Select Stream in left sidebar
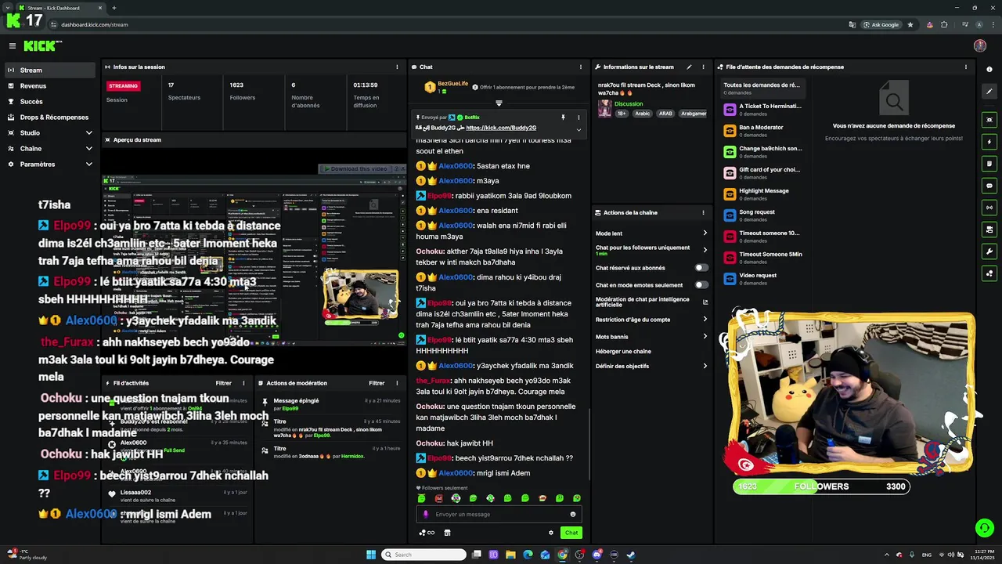1002x564 pixels. (x=50, y=70)
